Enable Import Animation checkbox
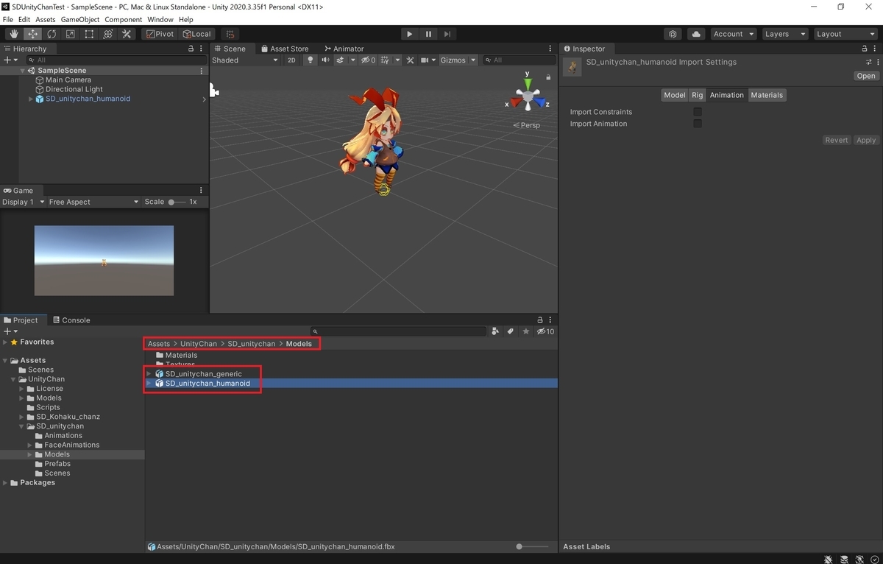Viewport: 883px width, 564px height. point(698,124)
